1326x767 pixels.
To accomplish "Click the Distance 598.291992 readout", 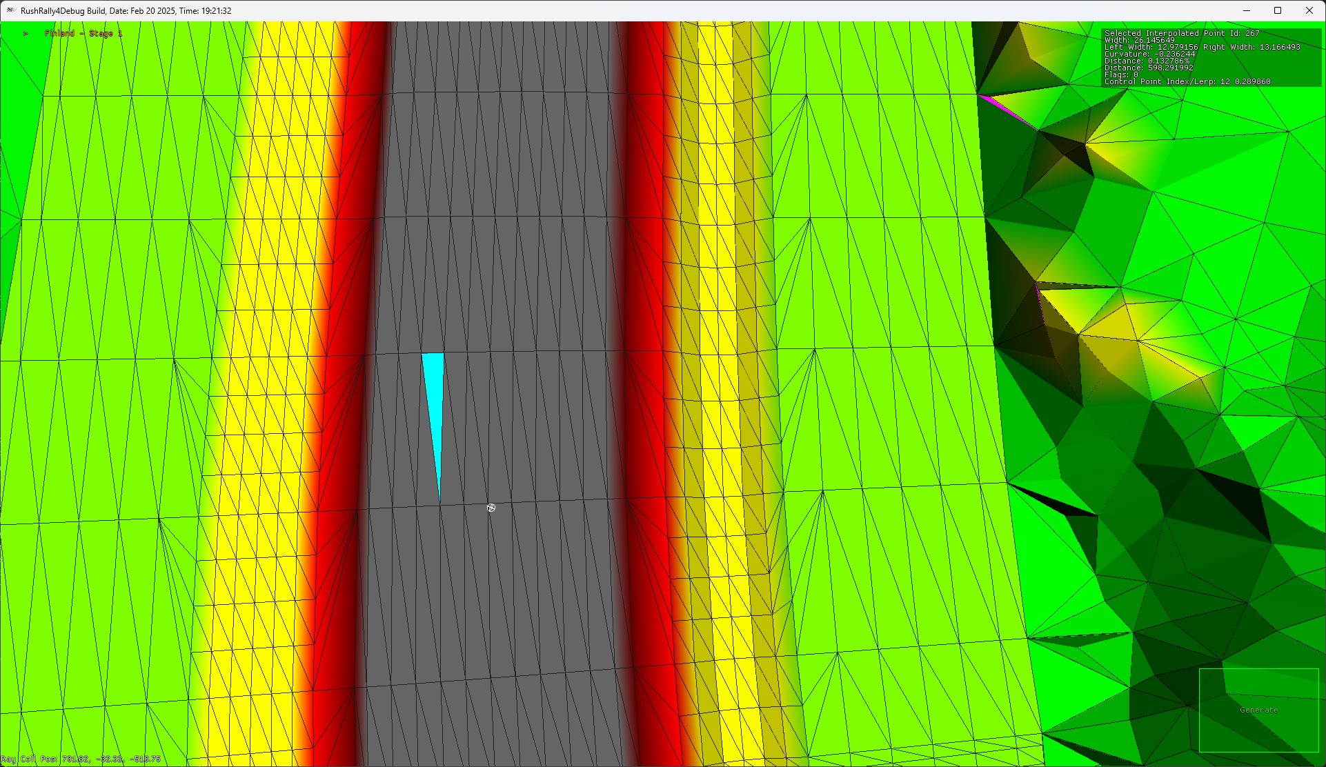I will point(1148,68).
